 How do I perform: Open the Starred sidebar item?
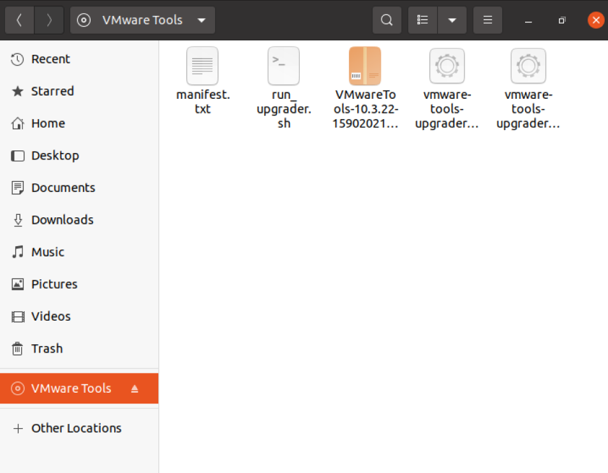pyautogui.click(x=52, y=91)
